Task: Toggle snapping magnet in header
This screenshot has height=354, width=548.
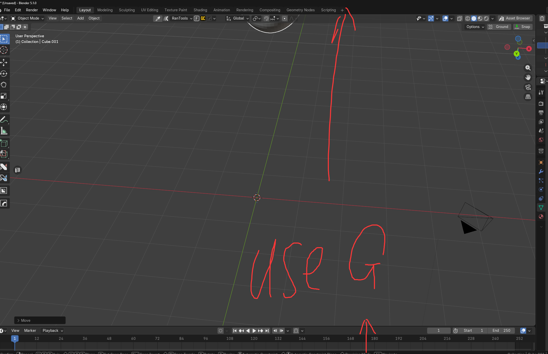Action: (266, 18)
